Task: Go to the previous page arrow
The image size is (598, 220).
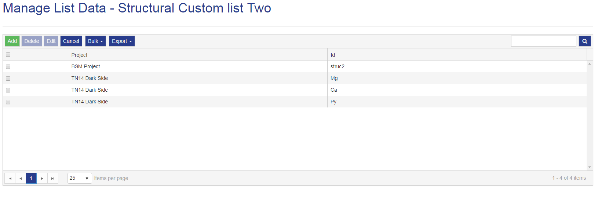Action: (x=21, y=179)
